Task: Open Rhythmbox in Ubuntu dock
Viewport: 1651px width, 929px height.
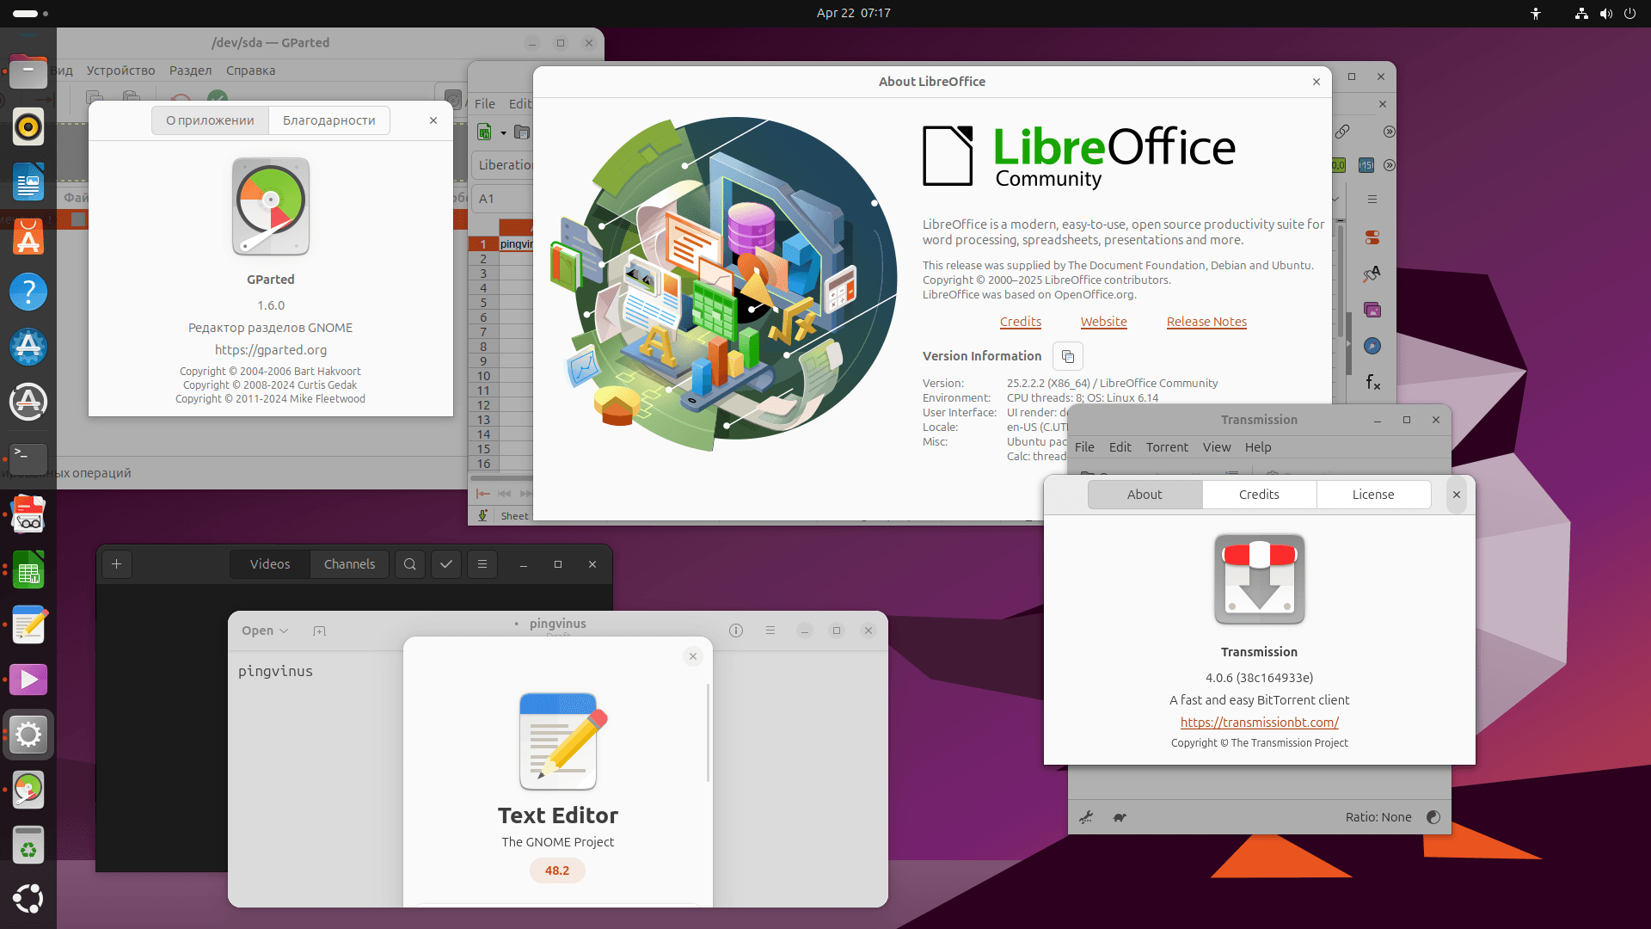Action: coord(28,127)
